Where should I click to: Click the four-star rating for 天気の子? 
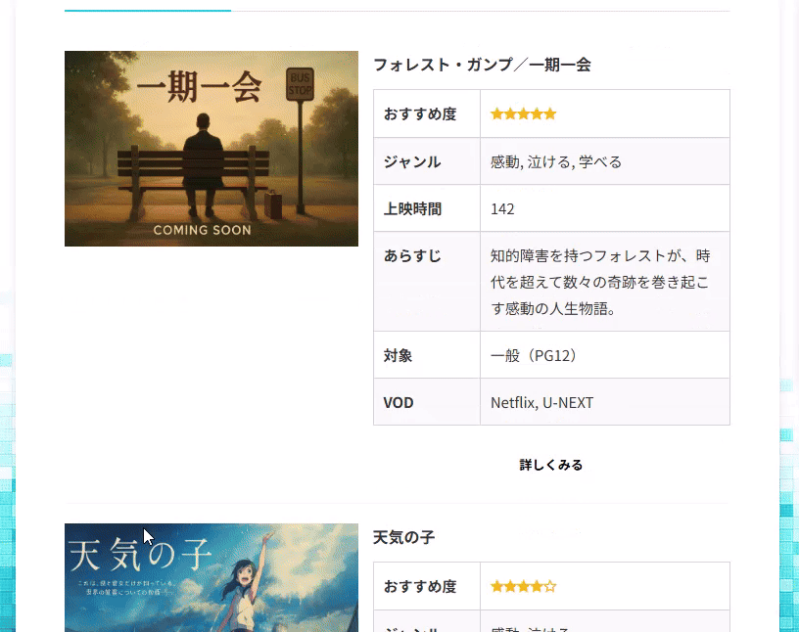pyautogui.click(x=523, y=586)
